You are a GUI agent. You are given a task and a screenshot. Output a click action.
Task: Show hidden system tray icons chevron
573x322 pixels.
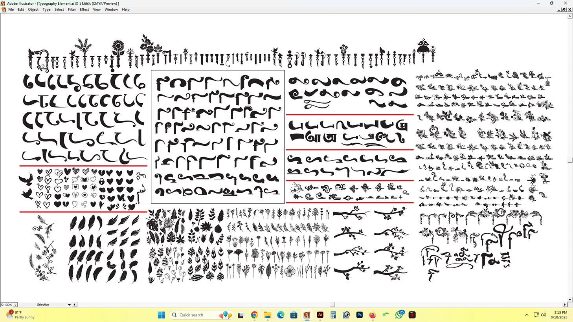[527, 315]
